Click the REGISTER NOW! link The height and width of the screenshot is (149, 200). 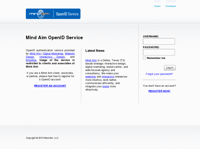tap(159, 91)
